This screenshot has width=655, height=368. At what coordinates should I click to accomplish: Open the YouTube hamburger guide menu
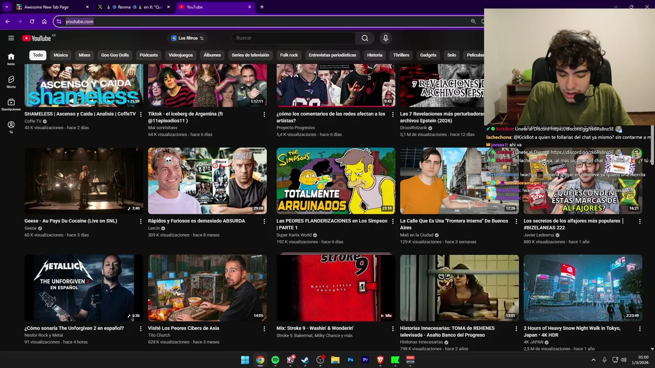pos(11,38)
